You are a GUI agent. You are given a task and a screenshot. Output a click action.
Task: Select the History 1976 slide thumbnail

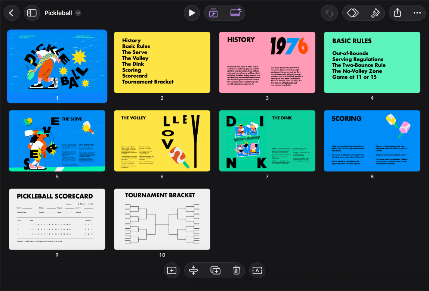click(x=267, y=62)
